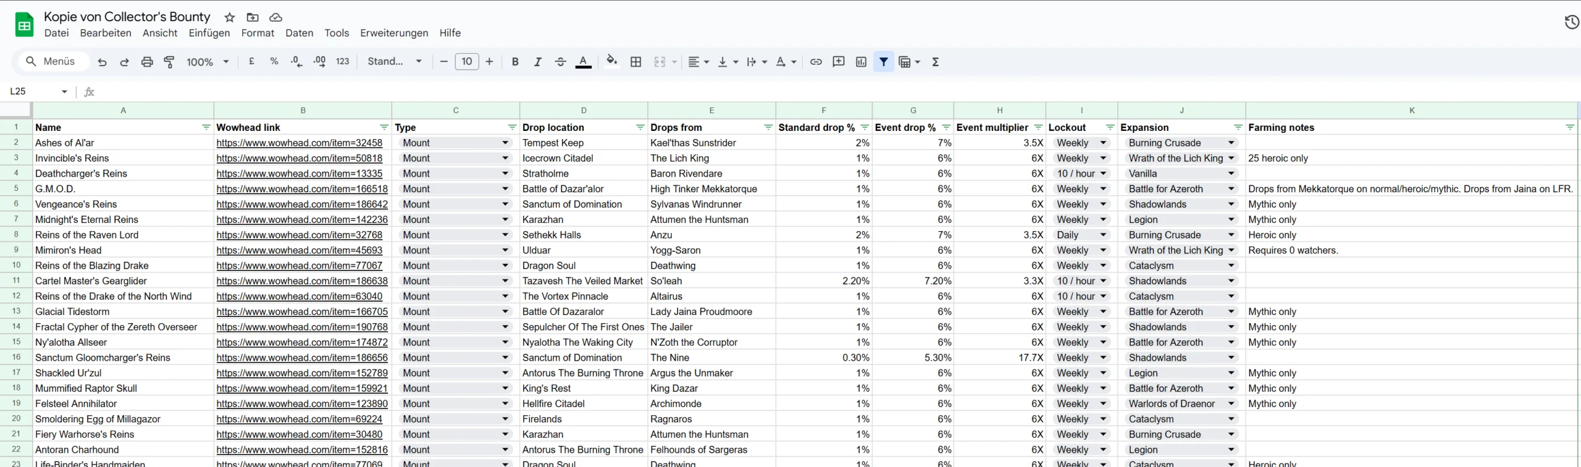Open Wowhead link for Invincible's Reins
The width and height of the screenshot is (1581, 467).
click(299, 158)
